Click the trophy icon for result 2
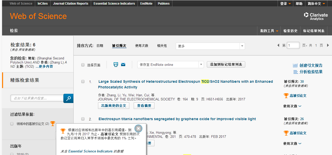Screen dimensions: 332x155 click(x=286, y=133)
